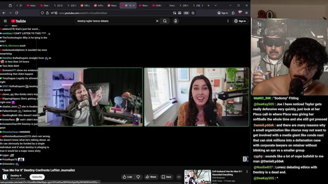Image resolution: width=328 pixels, height=184 pixels.
Task: Go back with the browser back arrow
Action: (x=4, y=13)
